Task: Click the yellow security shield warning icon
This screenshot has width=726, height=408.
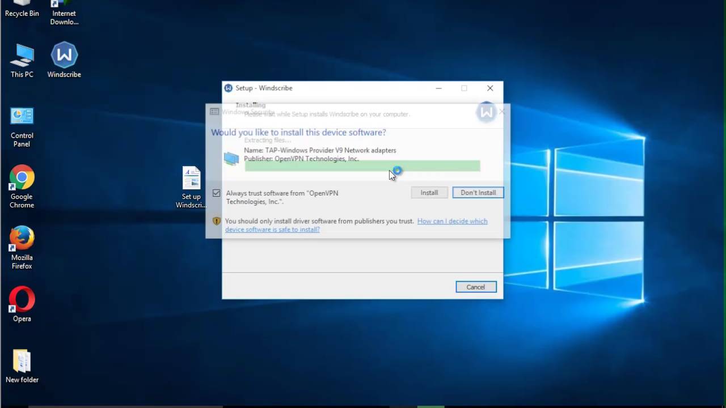Action: coord(216,221)
